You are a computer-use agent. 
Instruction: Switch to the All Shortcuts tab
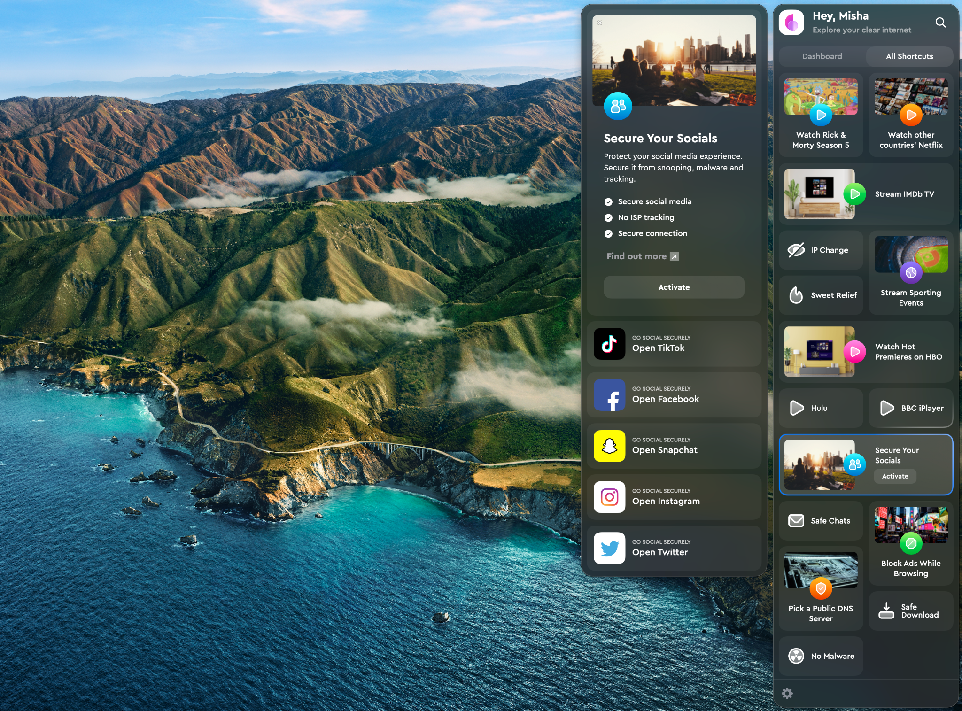coord(908,57)
